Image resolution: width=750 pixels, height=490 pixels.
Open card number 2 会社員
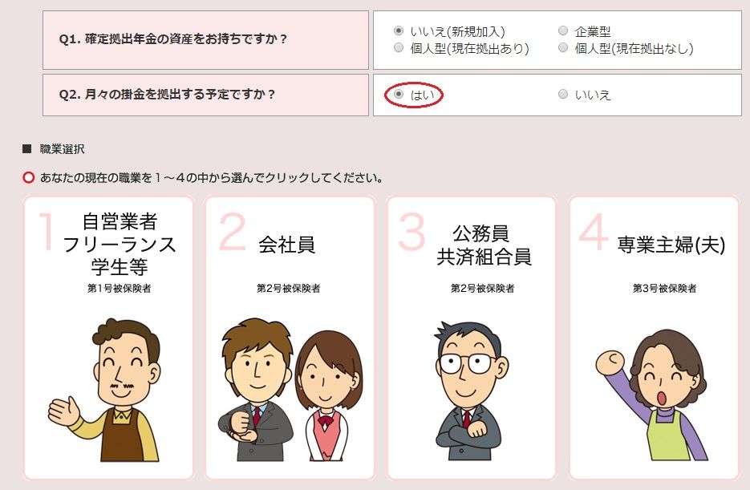[x=290, y=338]
